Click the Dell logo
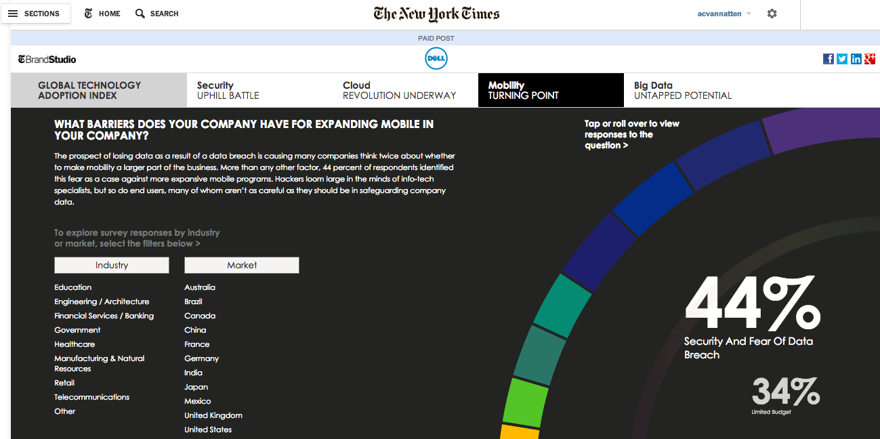The image size is (880, 439). coord(436,59)
